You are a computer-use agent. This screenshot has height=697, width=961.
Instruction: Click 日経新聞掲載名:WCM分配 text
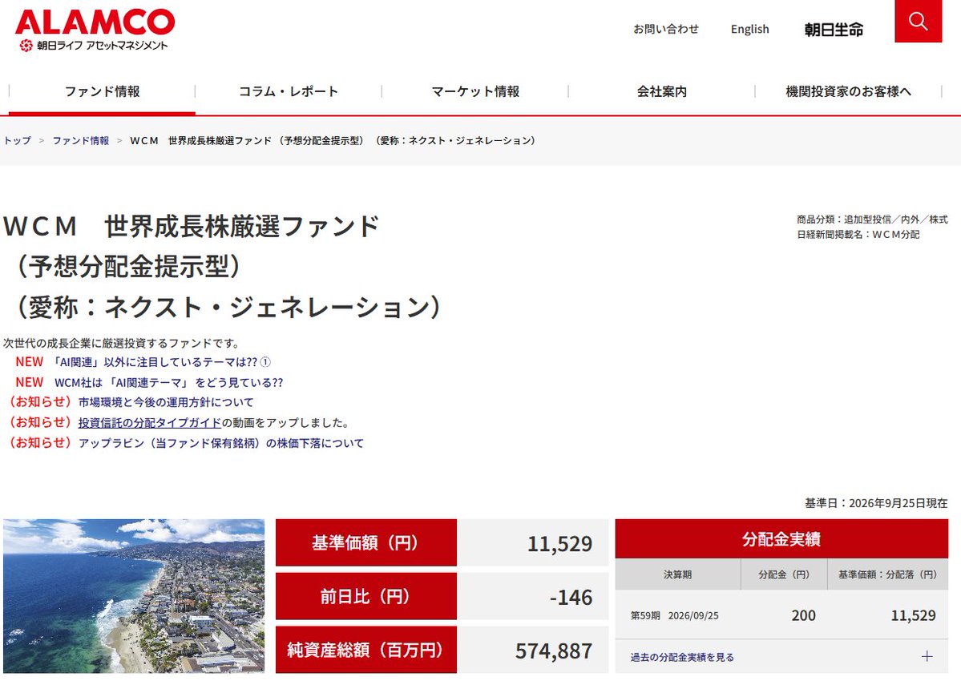click(x=858, y=234)
